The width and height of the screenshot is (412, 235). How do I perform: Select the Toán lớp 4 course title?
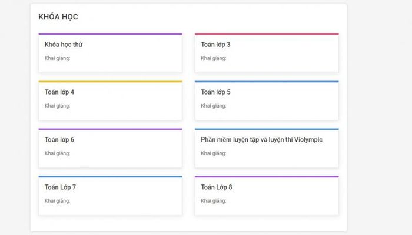[59, 92]
